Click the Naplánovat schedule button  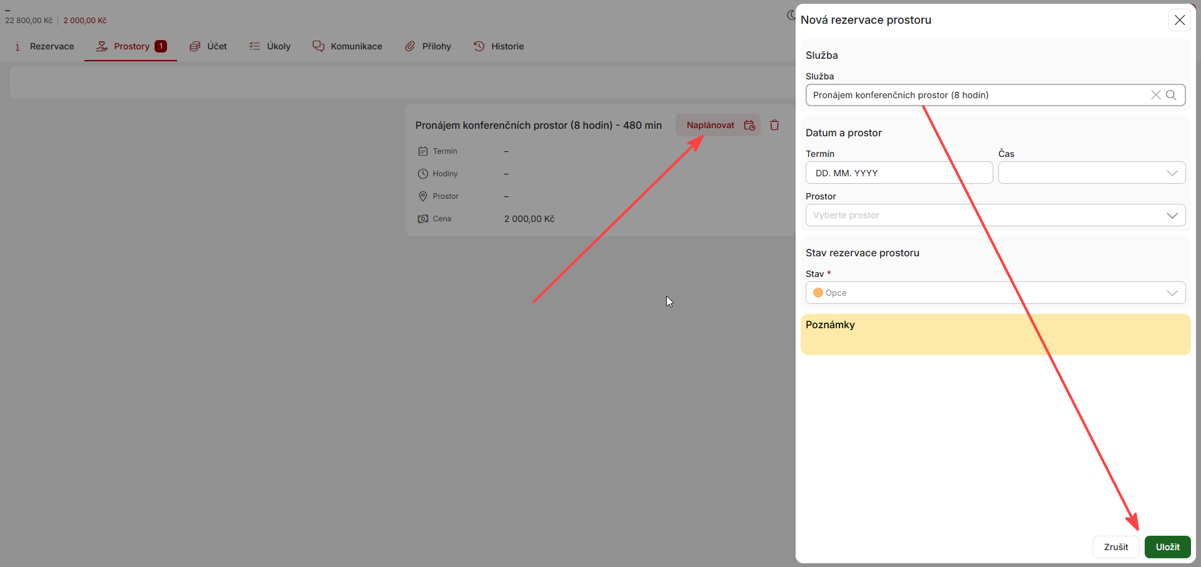[x=717, y=125]
